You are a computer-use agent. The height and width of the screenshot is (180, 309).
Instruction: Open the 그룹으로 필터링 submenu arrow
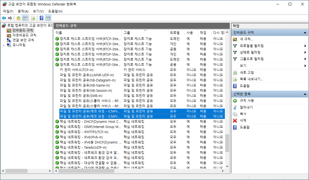305,59
